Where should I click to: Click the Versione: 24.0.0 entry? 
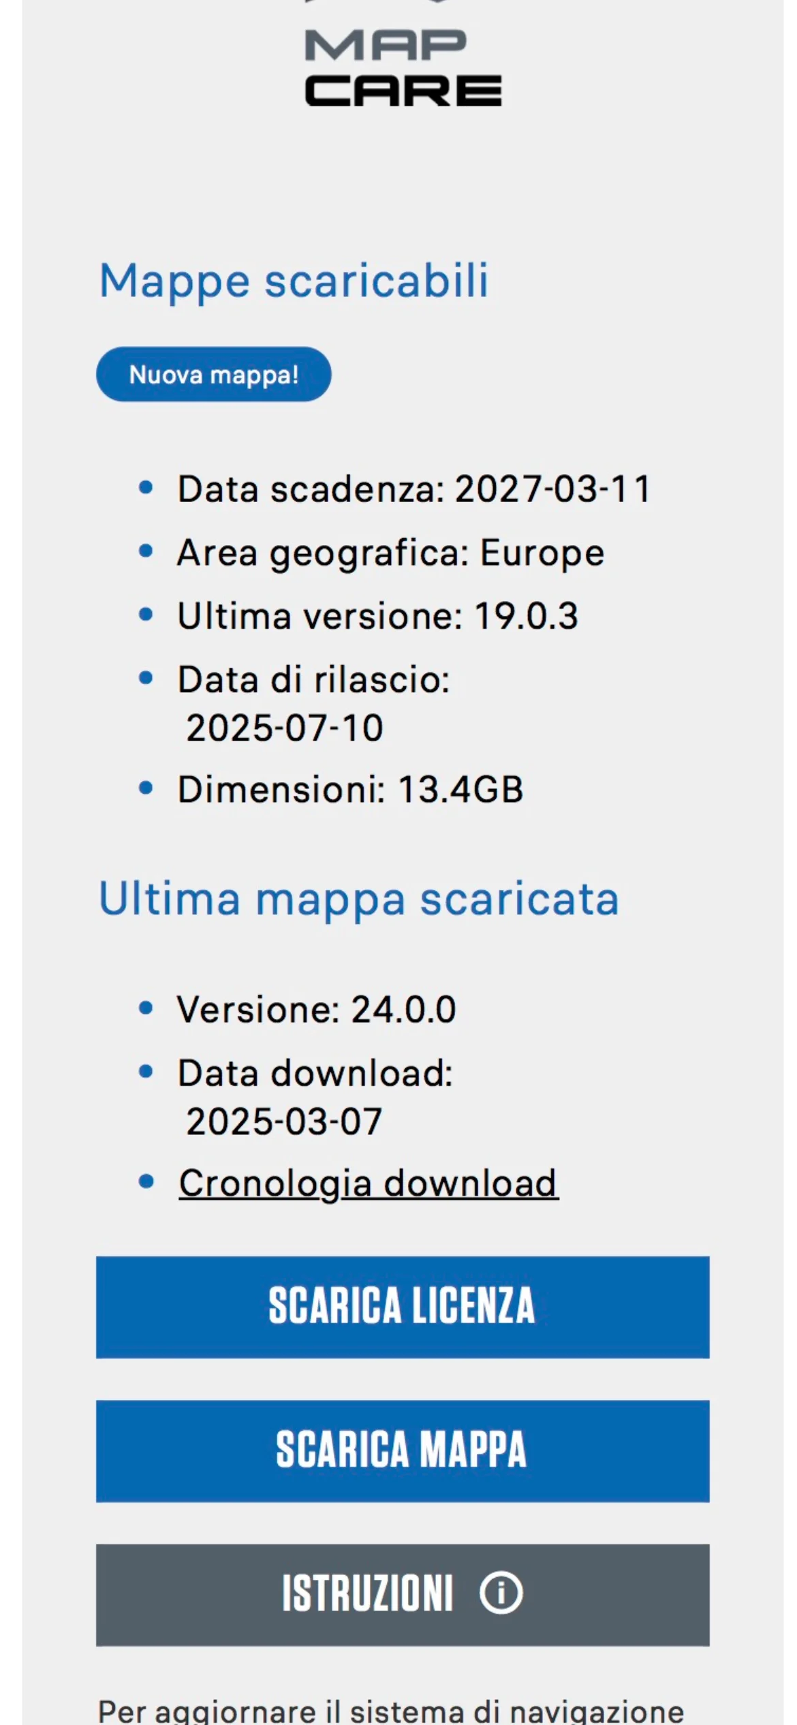click(317, 1009)
